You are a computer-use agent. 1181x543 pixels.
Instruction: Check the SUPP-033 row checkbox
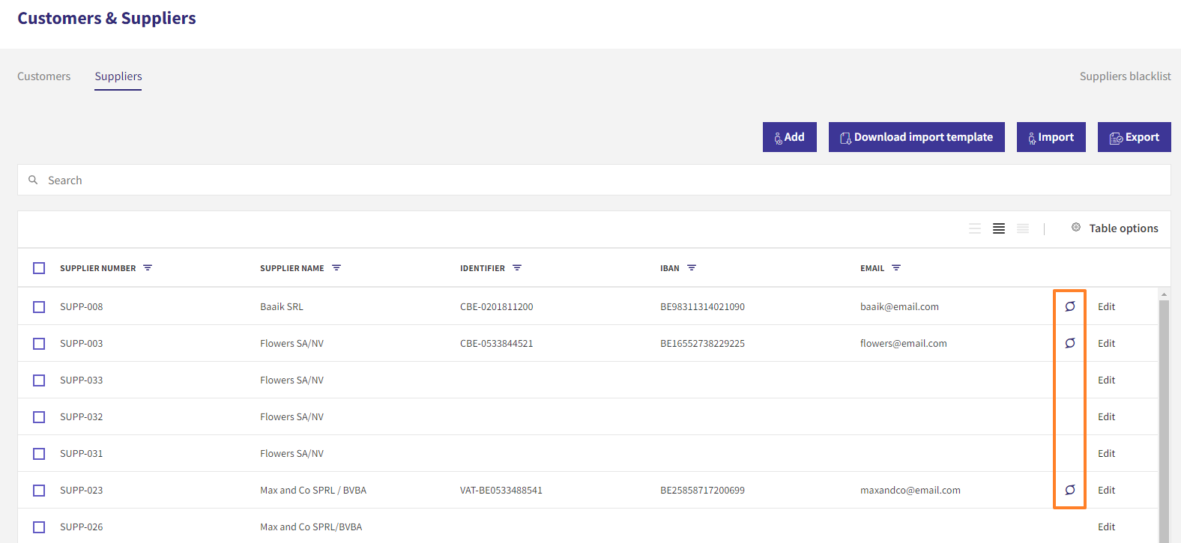pyautogui.click(x=39, y=380)
